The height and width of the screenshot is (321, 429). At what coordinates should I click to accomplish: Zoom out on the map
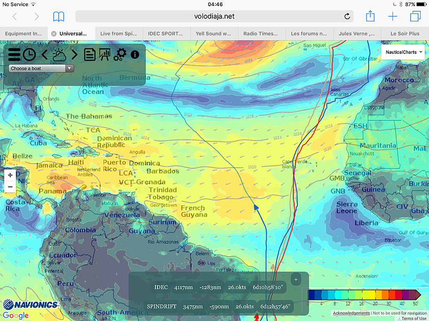(x=10, y=187)
